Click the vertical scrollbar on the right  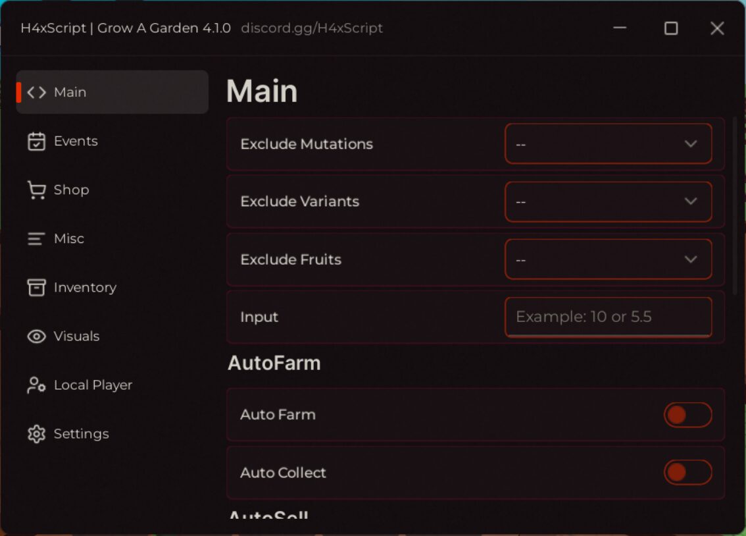tap(735, 205)
